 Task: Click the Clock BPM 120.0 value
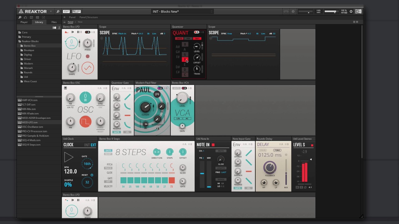point(70,171)
